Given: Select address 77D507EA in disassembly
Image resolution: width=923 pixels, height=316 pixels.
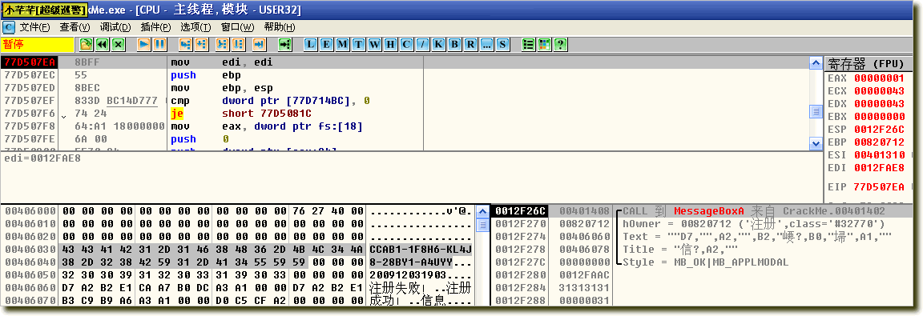Looking at the screenshot, I should click(30, 62).
